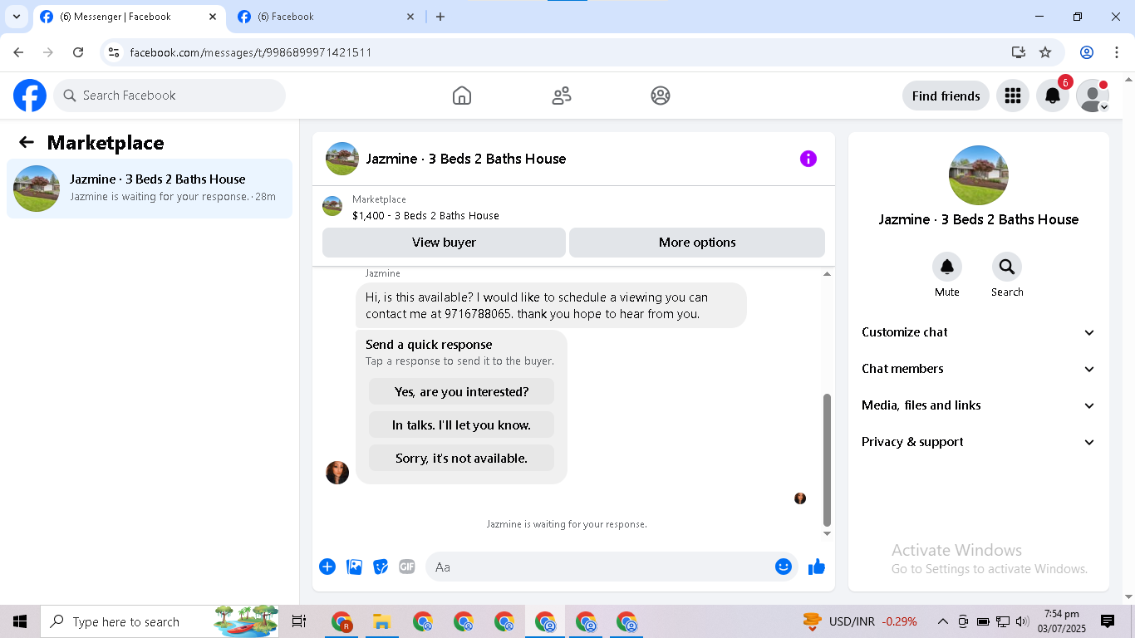
Task: Choose a GIF icon
Action: 407,567
